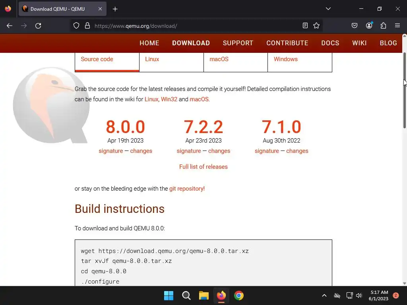Screen dimensions: 407x305
Task: Open the SUPPORT menu item
Action: tap(238, 43)
